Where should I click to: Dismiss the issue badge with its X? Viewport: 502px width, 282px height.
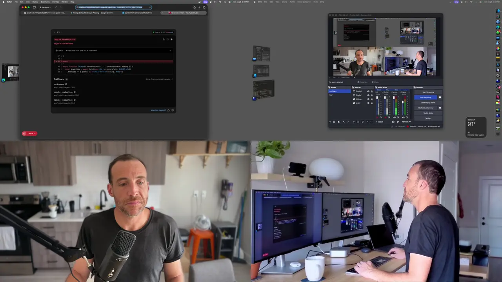click(35, 134)
